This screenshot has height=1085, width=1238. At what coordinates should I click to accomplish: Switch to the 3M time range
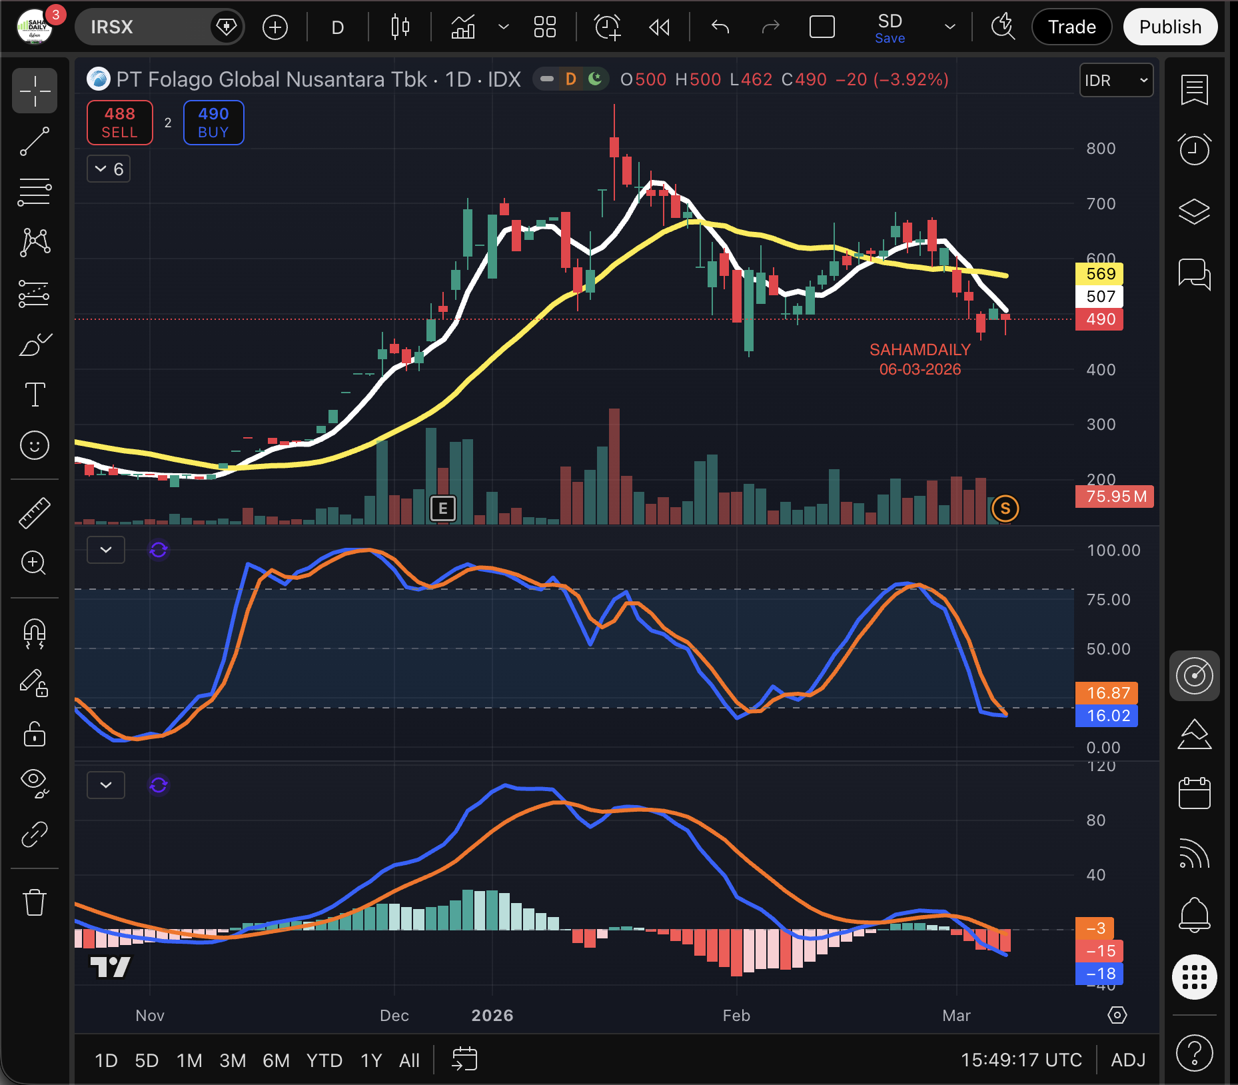click(233, 1060)
